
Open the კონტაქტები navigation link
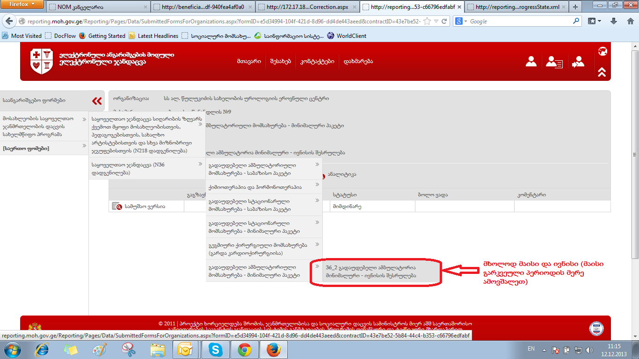click(317, 61)
